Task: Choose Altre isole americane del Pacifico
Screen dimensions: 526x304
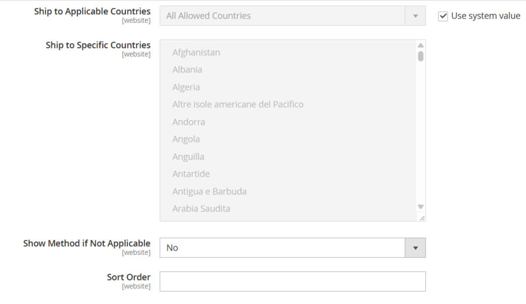Action: pyautogui.click(x=238, y=104)
